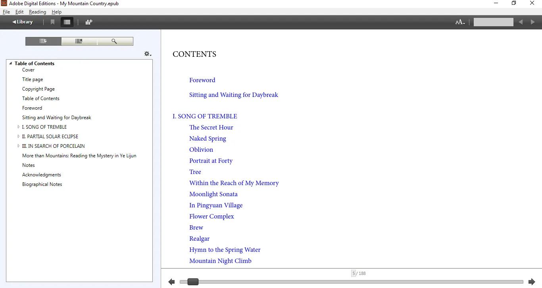
Task: Open the Naked Spring link
Action: click(208, 139)
